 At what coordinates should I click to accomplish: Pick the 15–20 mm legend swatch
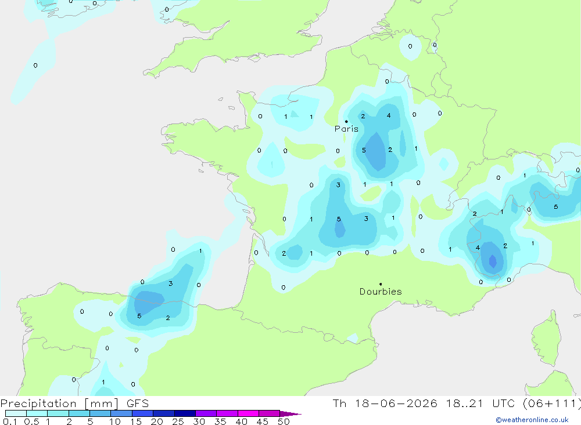(x=143, y=413)
